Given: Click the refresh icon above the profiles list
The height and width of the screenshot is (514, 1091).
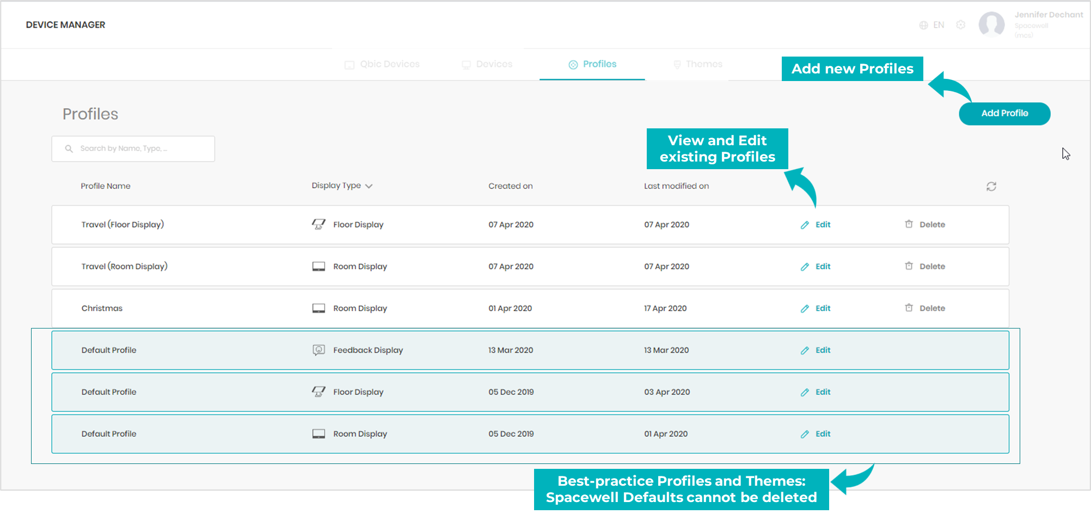Looking at the screenshot, I should point(991,187).
